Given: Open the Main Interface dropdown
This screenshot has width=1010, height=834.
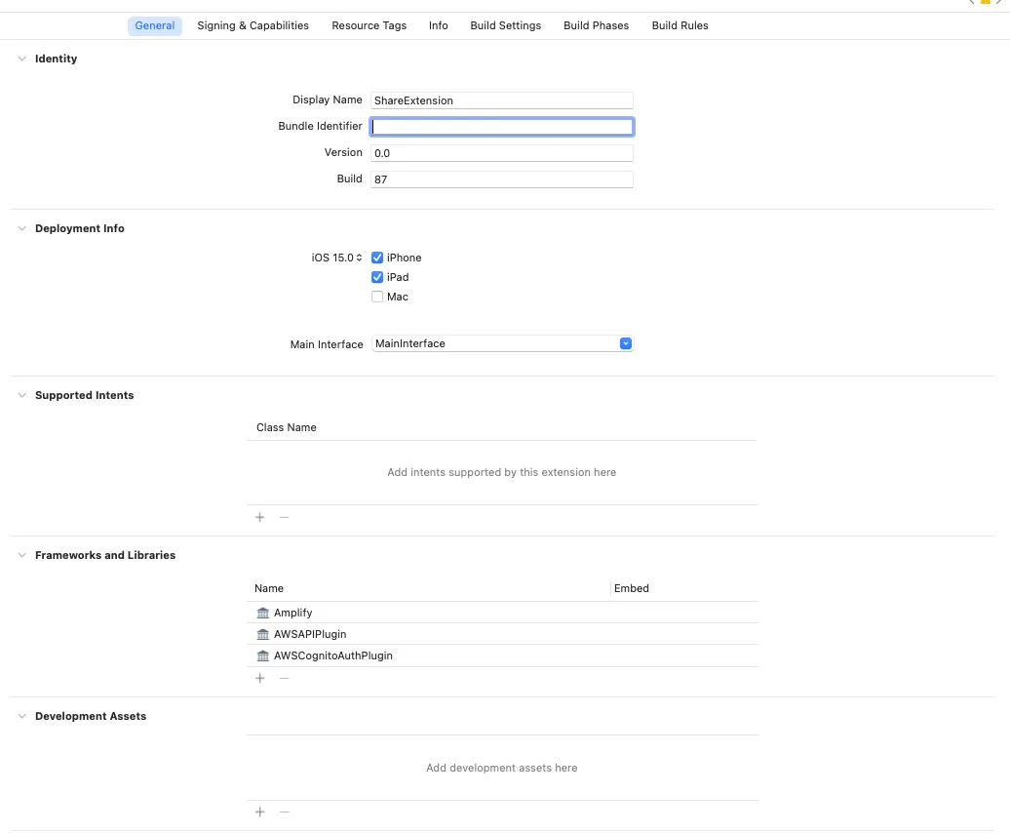Looking at the screenshot, I should point(626,343).
